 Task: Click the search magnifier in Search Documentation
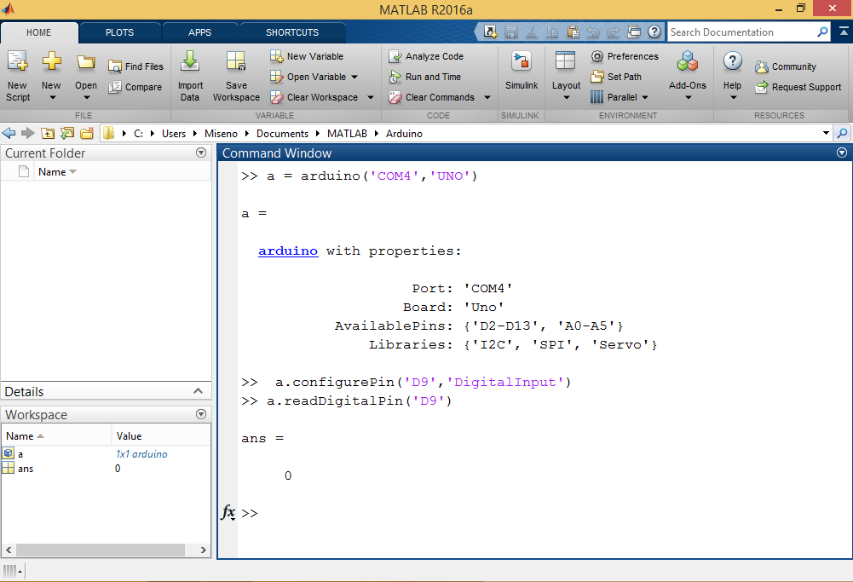822,32
